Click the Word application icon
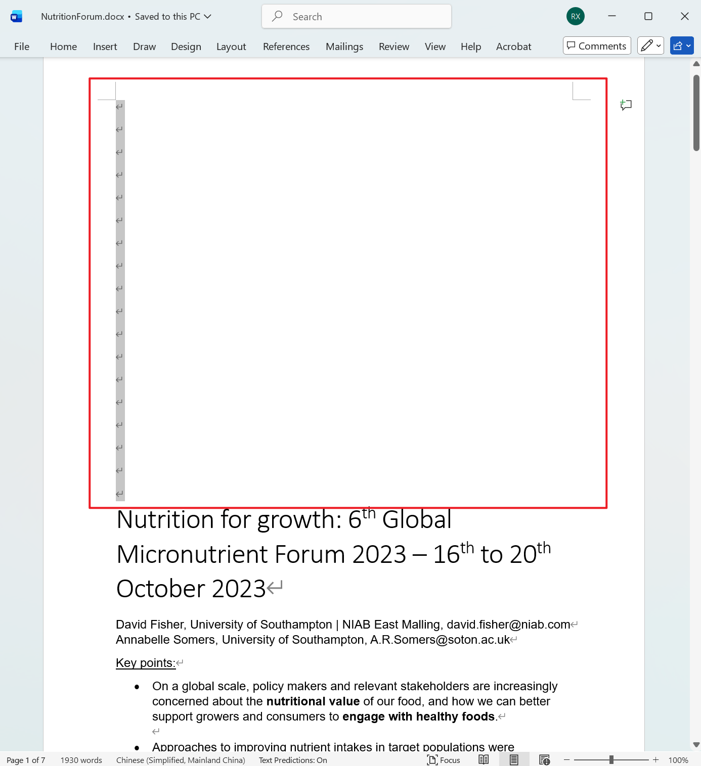 (16, 16)
